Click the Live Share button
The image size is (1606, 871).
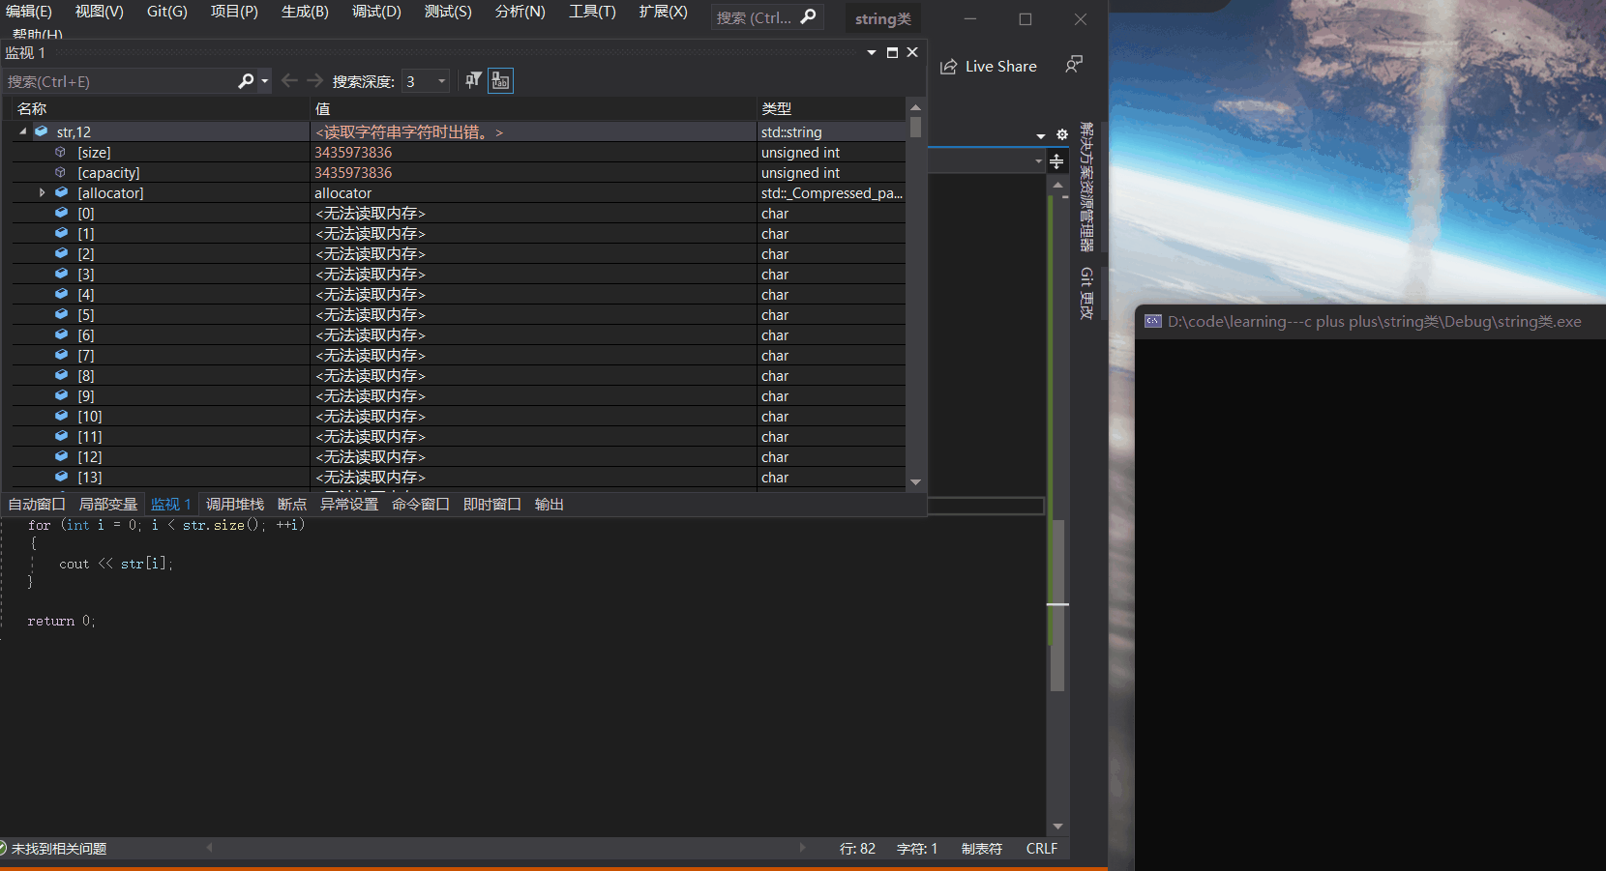tap(989, 67)
